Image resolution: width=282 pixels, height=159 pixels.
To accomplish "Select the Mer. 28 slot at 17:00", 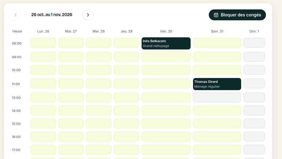I will pyautogui.click(x=99, y=150).
